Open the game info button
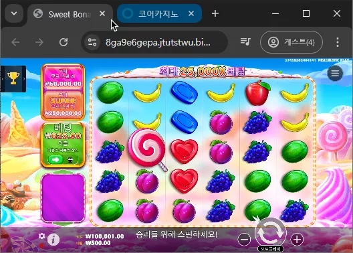Viewport: 353px width, 253px height. [x=53, y=239]
